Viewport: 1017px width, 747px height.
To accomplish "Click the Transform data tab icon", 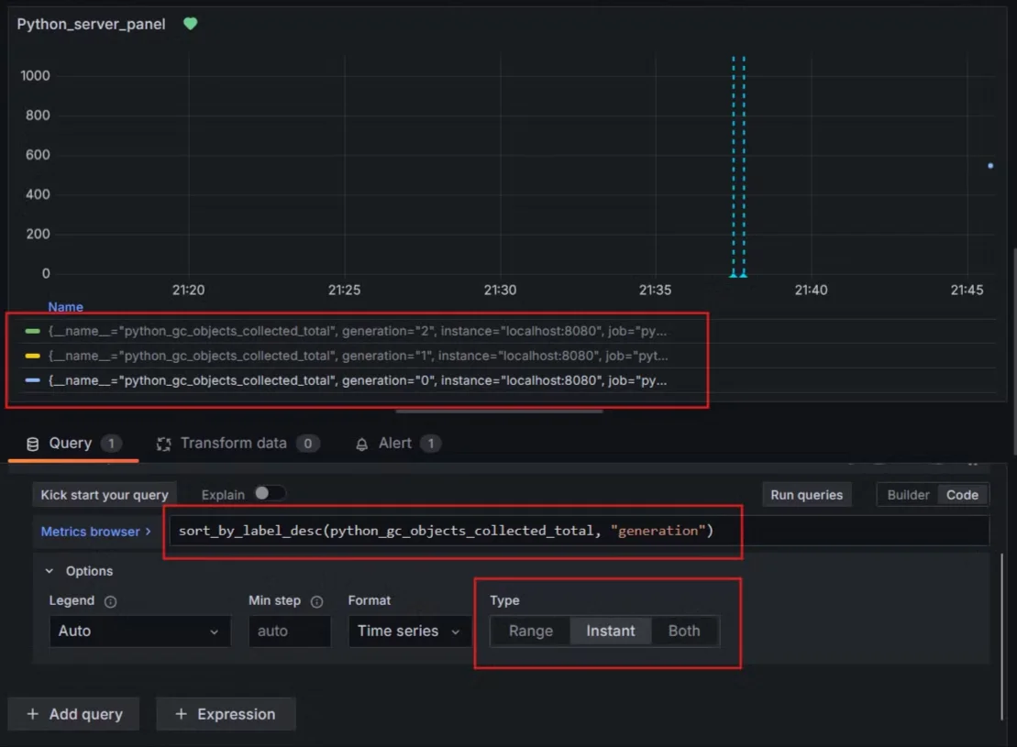I will (x=163, y=445).
